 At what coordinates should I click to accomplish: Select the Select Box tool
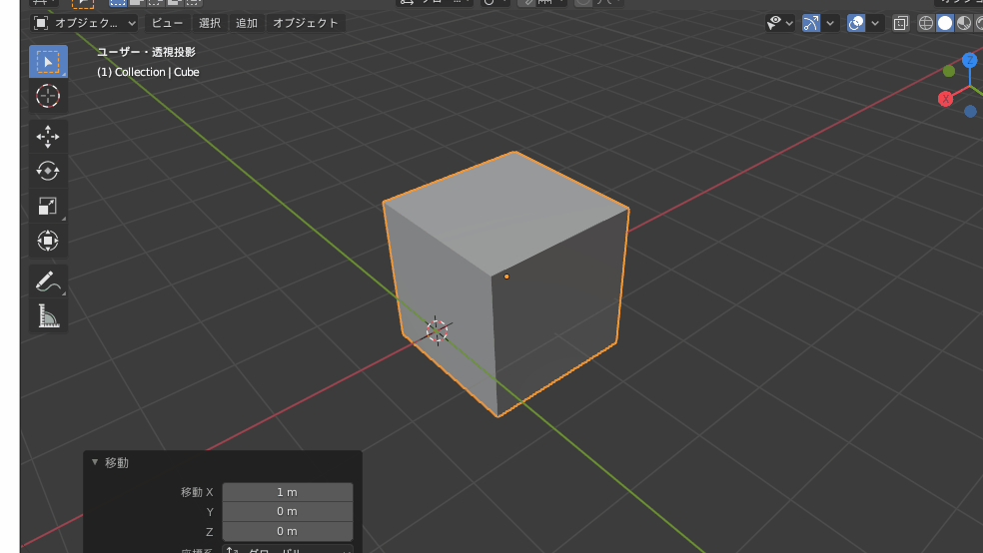click(x=48, y=61)
